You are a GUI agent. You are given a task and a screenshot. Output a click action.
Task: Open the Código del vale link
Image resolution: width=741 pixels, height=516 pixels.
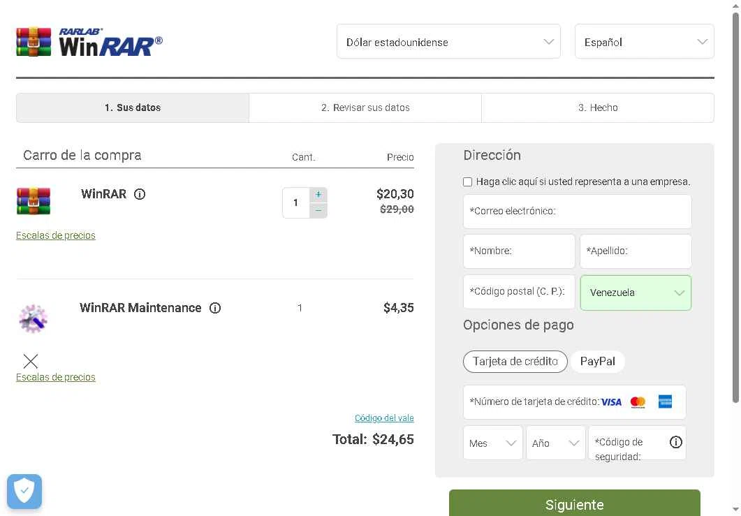coord(384,418)
